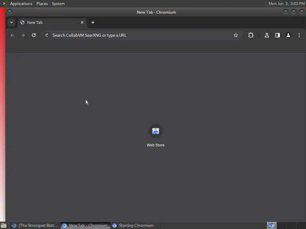Image resolution: width=306 pixels, height=229 pixels.
Task: Click the Web Store label text
Action: click(x=155, y=145)
